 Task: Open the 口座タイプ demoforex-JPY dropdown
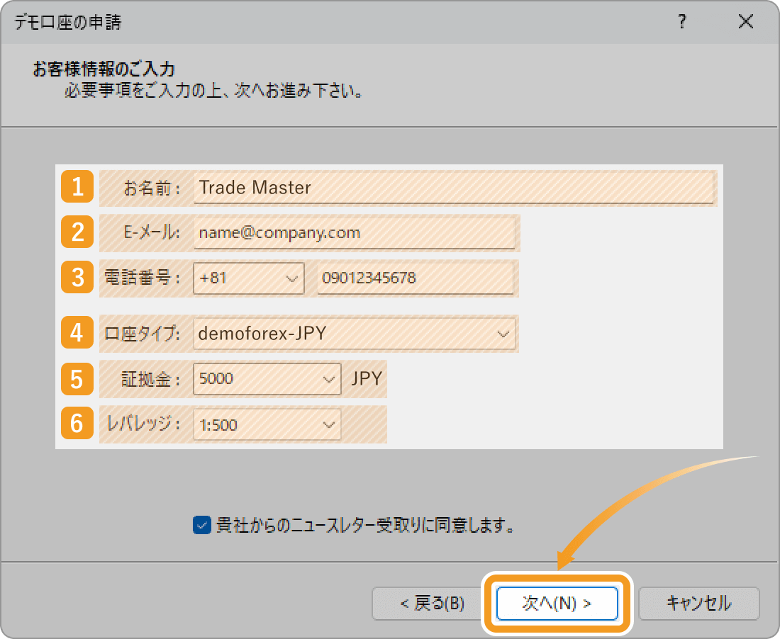(x=354, y=334)
